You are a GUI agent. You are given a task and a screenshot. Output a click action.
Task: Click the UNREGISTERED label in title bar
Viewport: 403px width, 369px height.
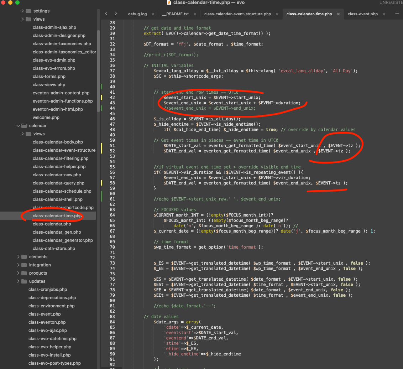(391, 2)
